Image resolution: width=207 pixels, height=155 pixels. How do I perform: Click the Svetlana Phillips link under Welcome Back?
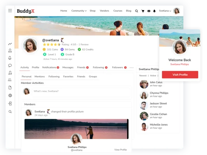179,64
